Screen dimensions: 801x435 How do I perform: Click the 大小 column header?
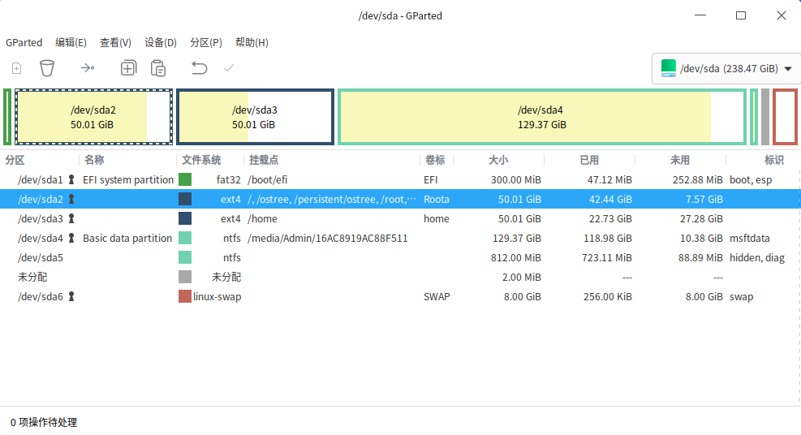pyautogui.click(x=498, y=160)
